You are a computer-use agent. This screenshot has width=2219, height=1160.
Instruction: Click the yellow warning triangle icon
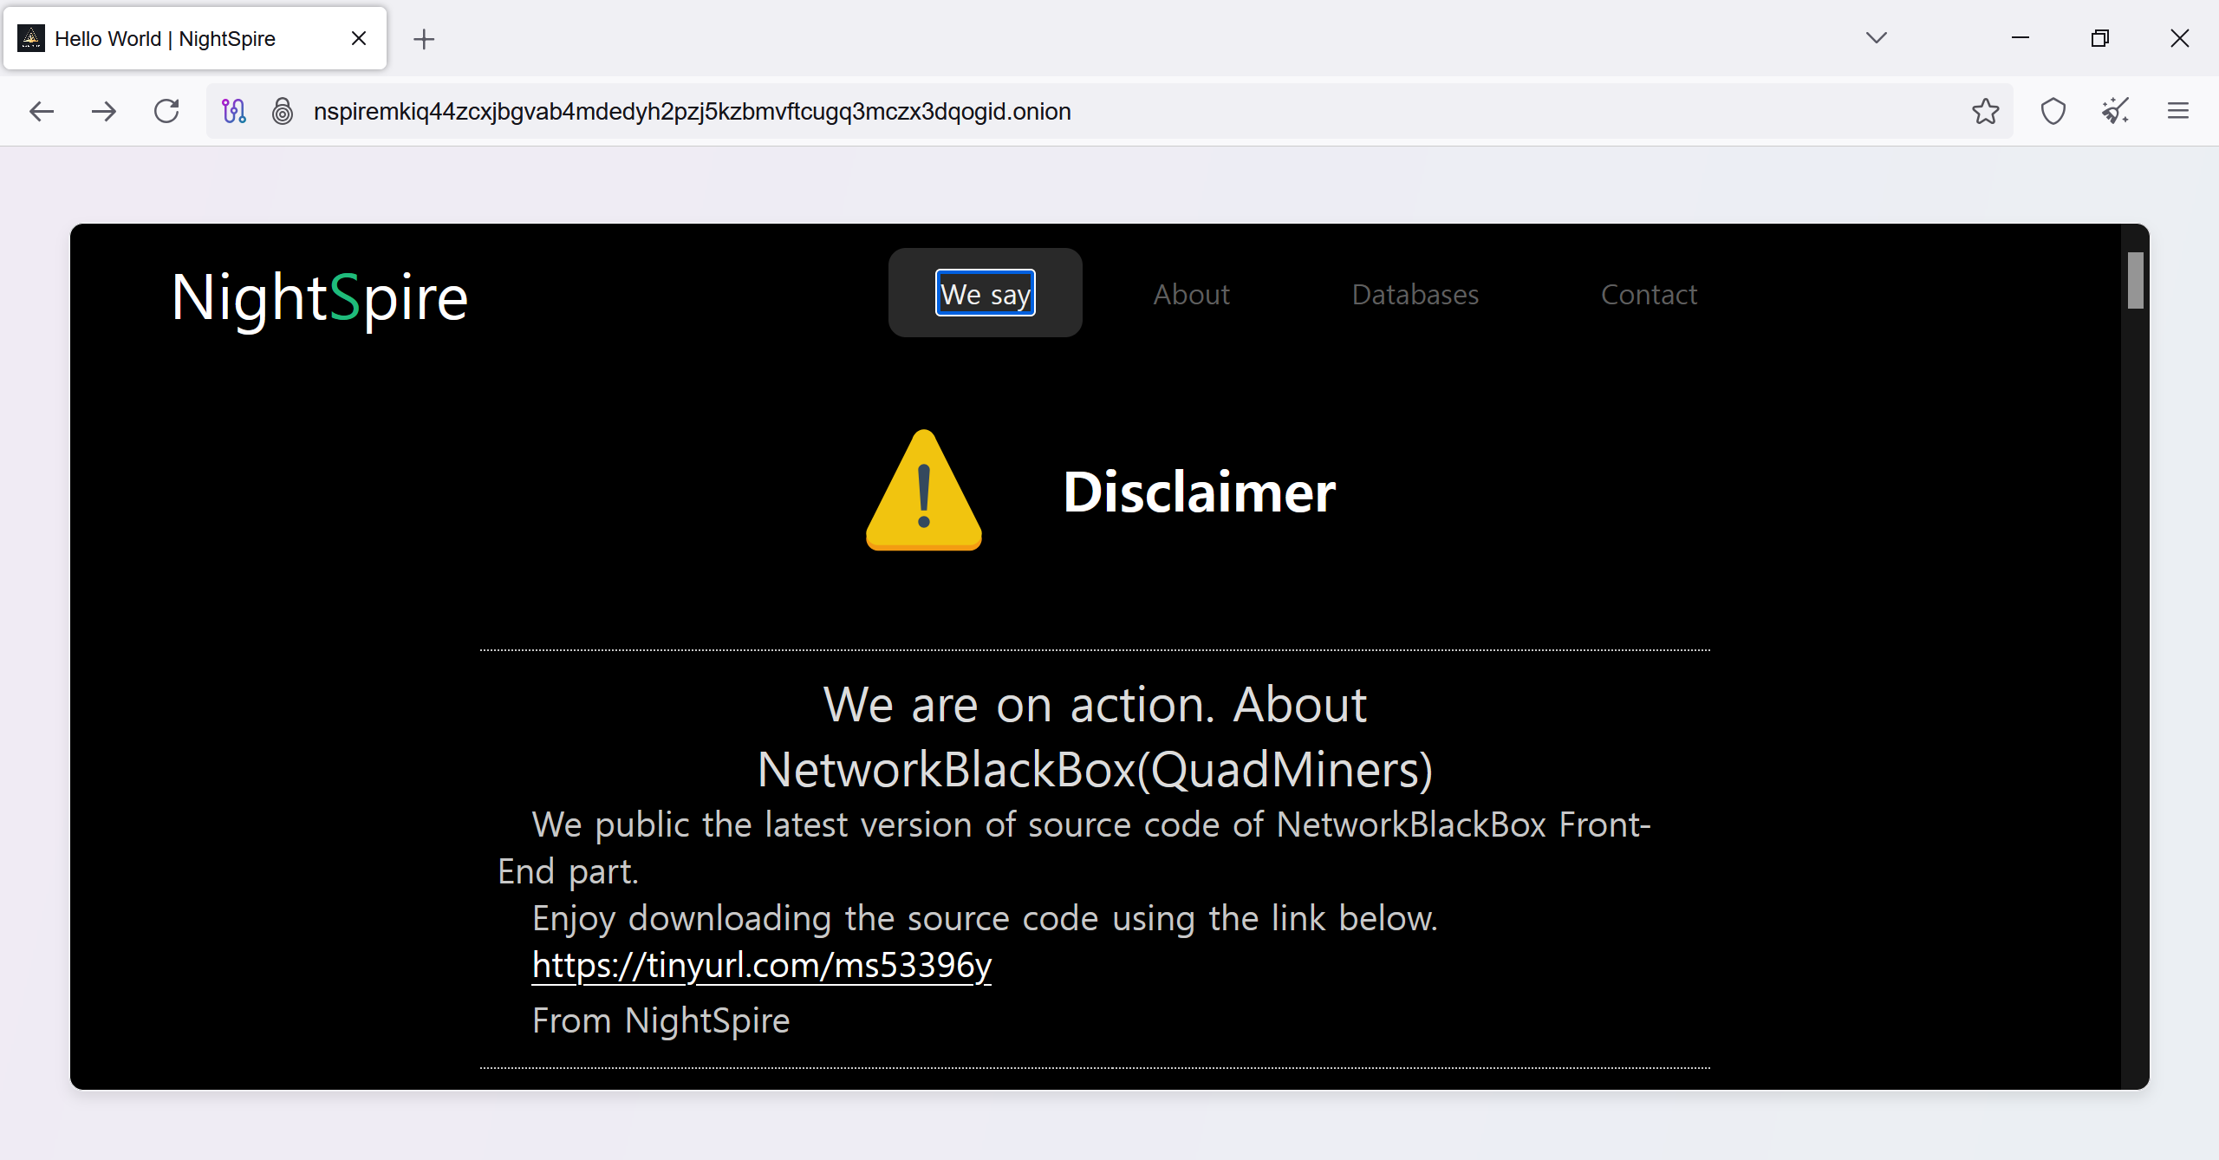[x=924, y=491]
